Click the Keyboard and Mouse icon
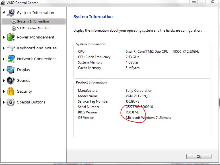 pyautogui.click(x=11, y=48)
